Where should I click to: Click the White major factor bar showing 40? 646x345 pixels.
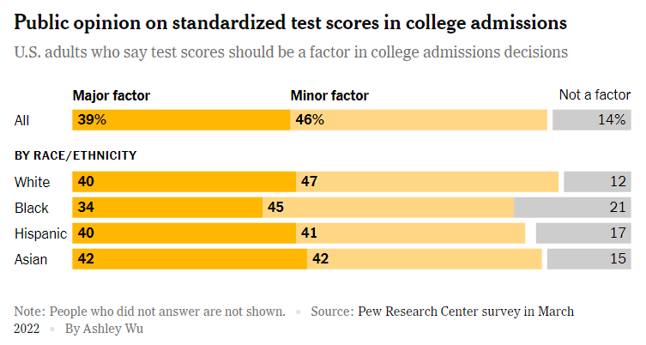(184, 182)
